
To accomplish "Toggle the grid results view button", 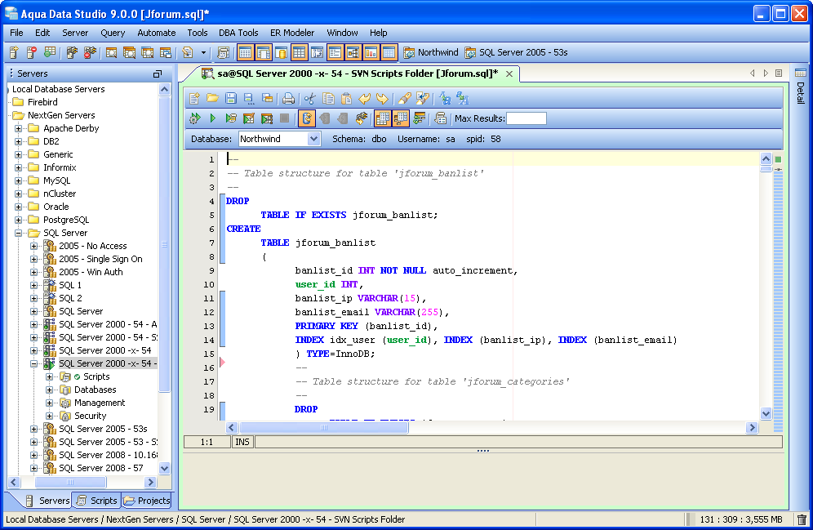I will pyautogui.click(x=383, y=118).
